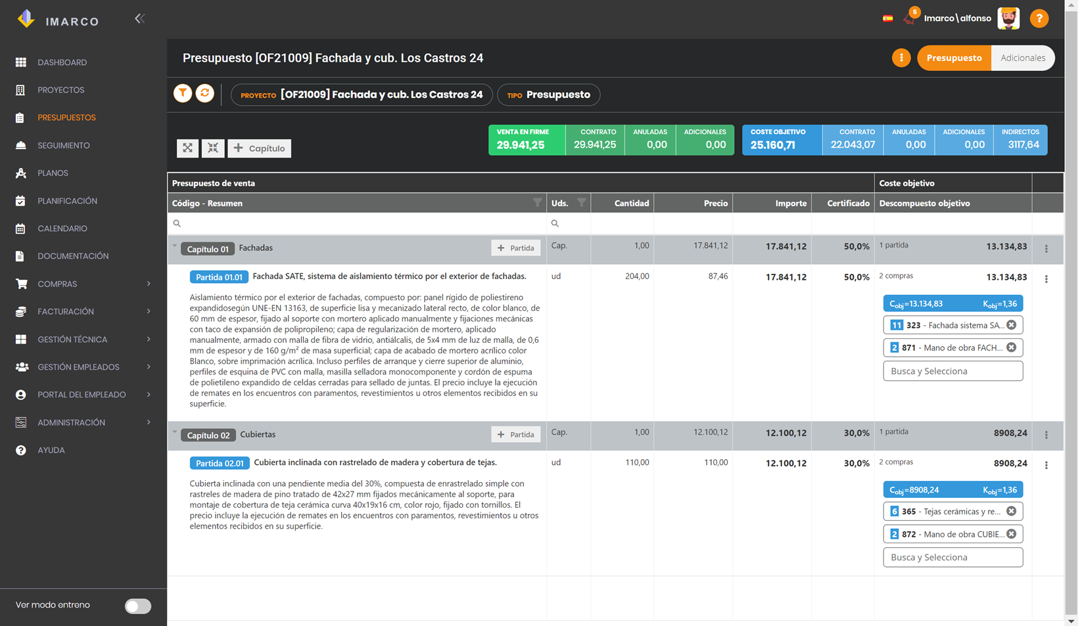Collapse all rows with the collapse icon

tap(213, 148)
